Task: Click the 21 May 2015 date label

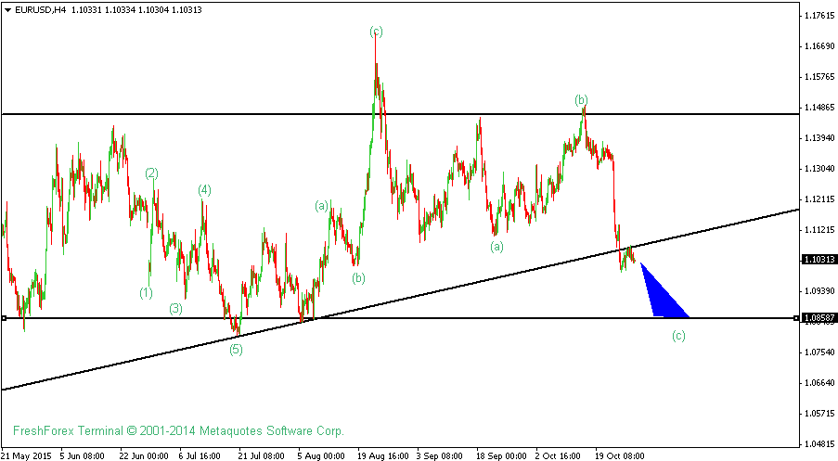Action: pos(27,455)
